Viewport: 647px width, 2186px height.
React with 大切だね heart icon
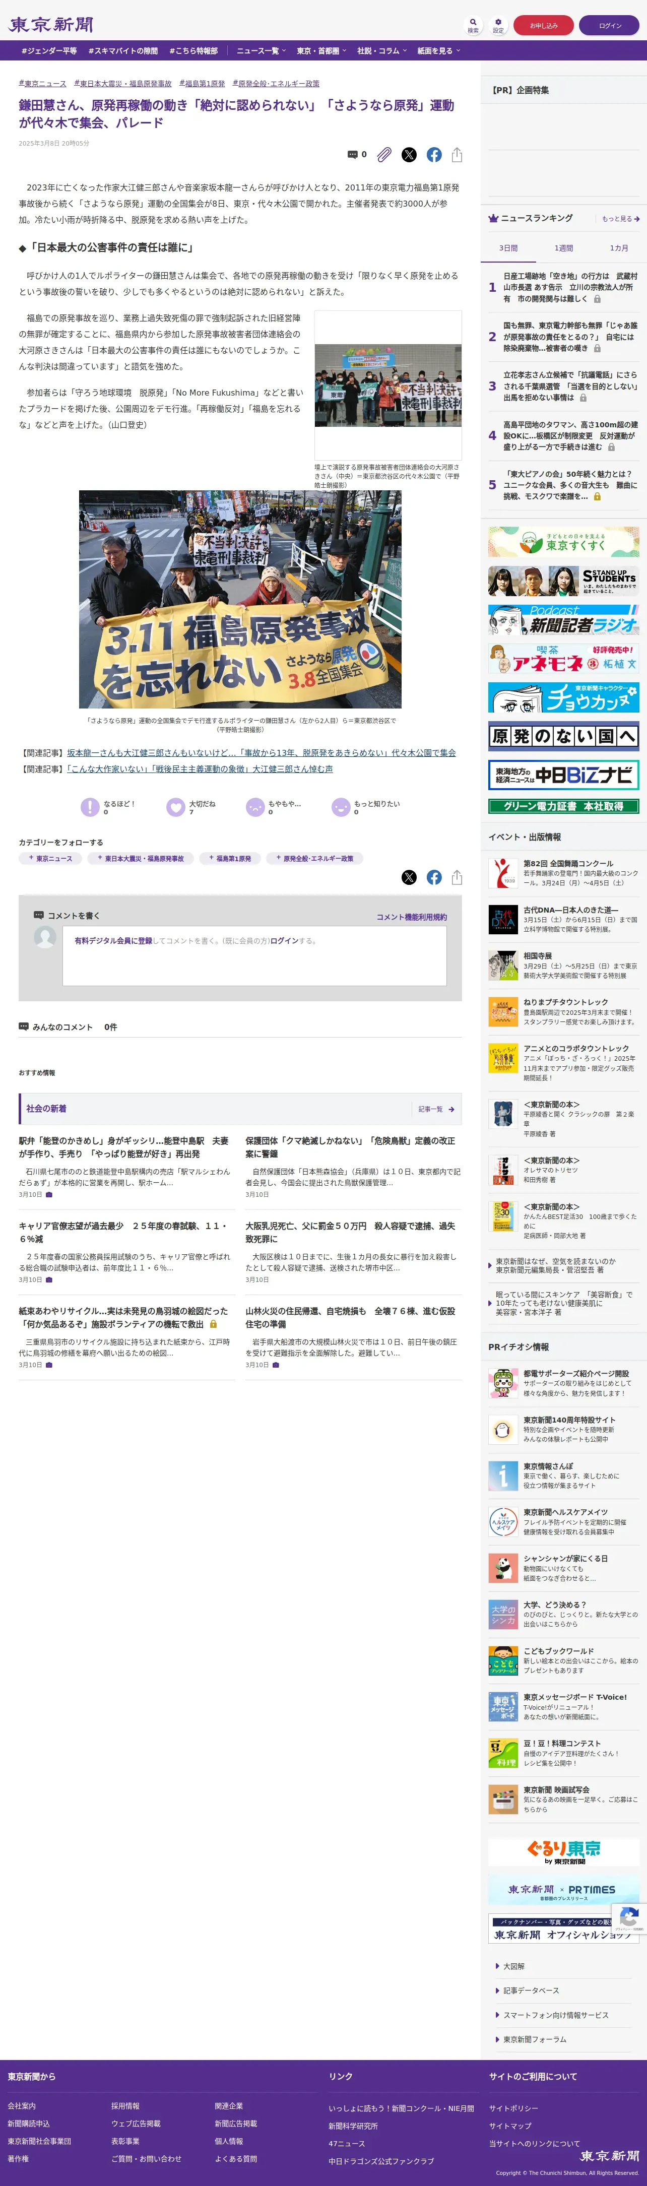click(x=176, y=807)
